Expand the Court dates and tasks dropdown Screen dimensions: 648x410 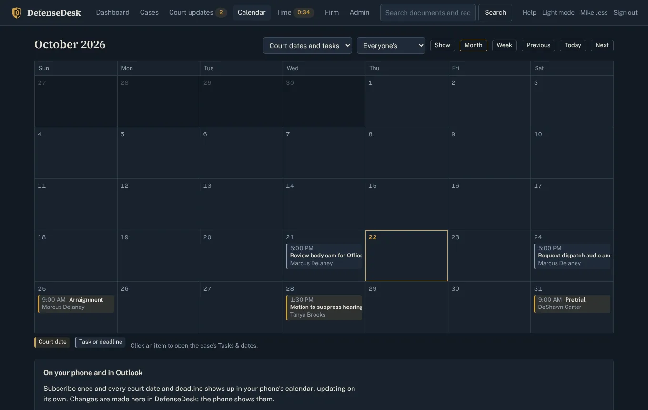(307, 46)
